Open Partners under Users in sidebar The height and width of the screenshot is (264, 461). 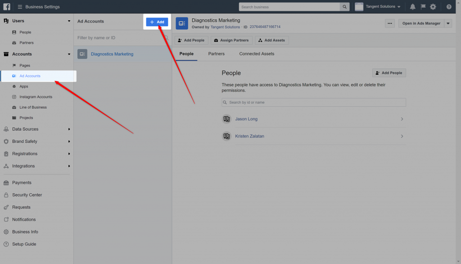click(27, 43)
